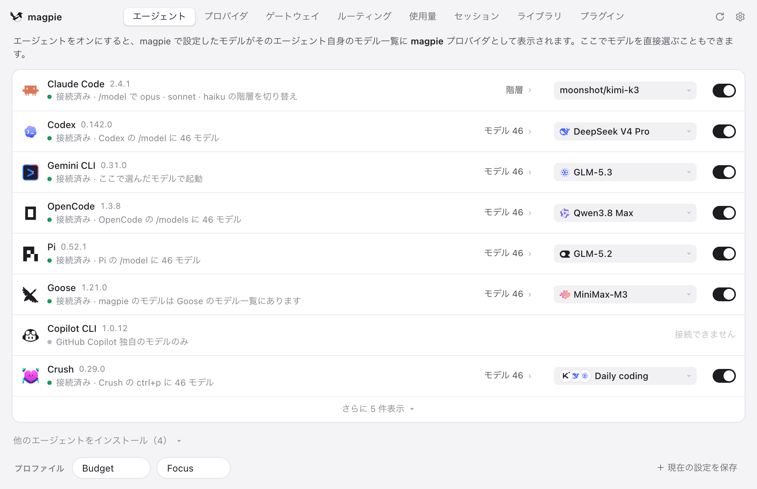
Task: Select the 使用量 tab
Action: (x=423, y=16)
